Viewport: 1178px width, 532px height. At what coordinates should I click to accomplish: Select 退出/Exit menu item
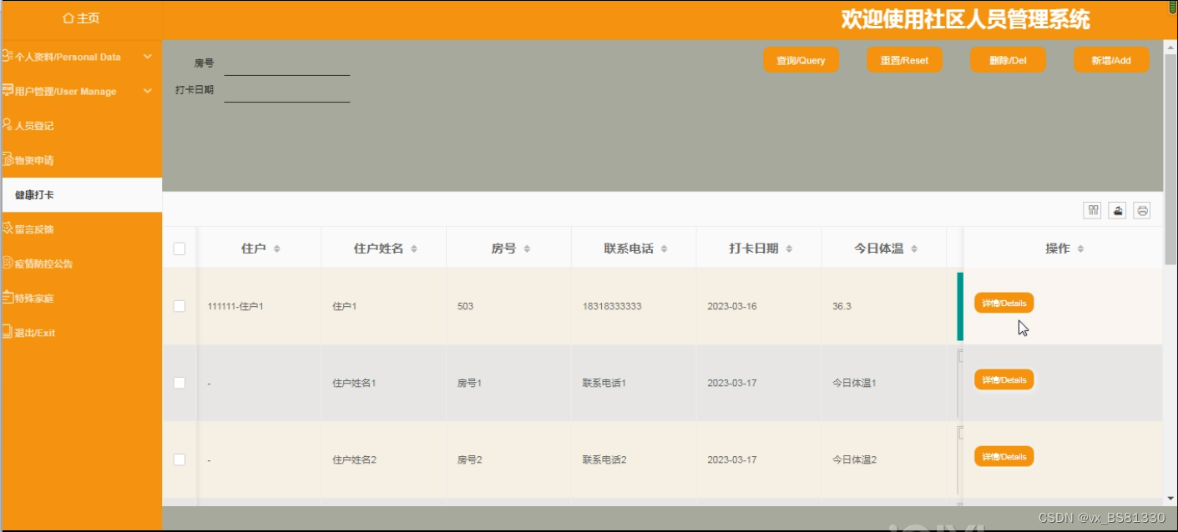[81, 333]
